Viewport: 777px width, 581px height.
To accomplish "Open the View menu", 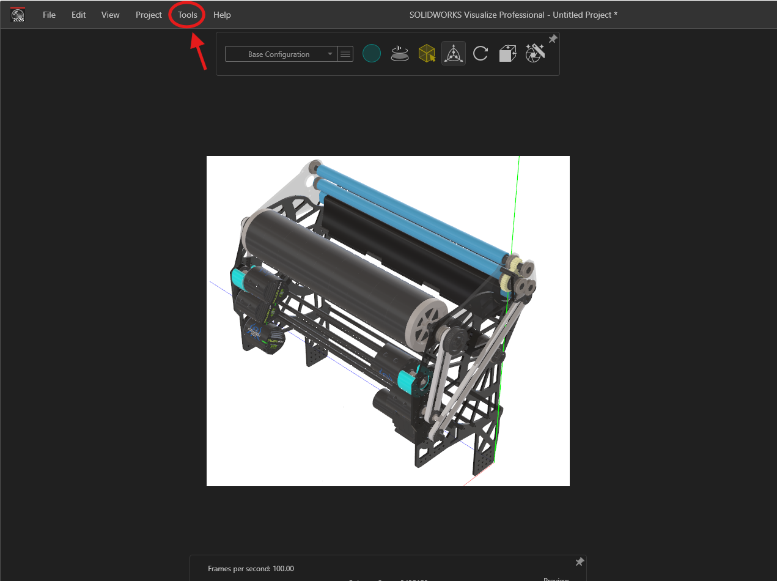I will [x=110, y=15].
